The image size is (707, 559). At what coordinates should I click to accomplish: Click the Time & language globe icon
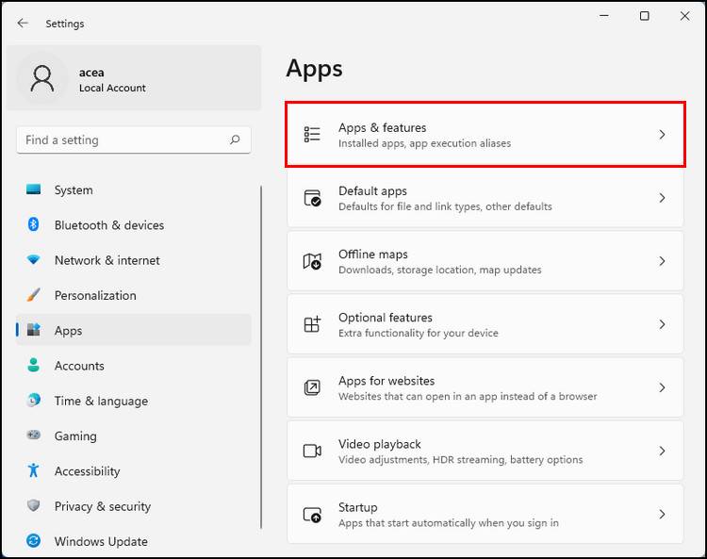33,400
